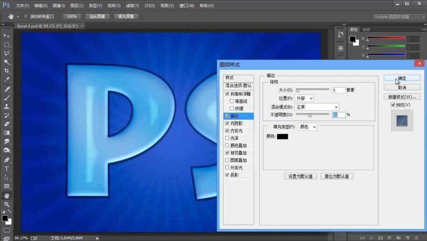Image resolution: width=427 pixels, height=241 pixels.
Task: Click the layer fx icon at bottom
Action: point(371,238)
